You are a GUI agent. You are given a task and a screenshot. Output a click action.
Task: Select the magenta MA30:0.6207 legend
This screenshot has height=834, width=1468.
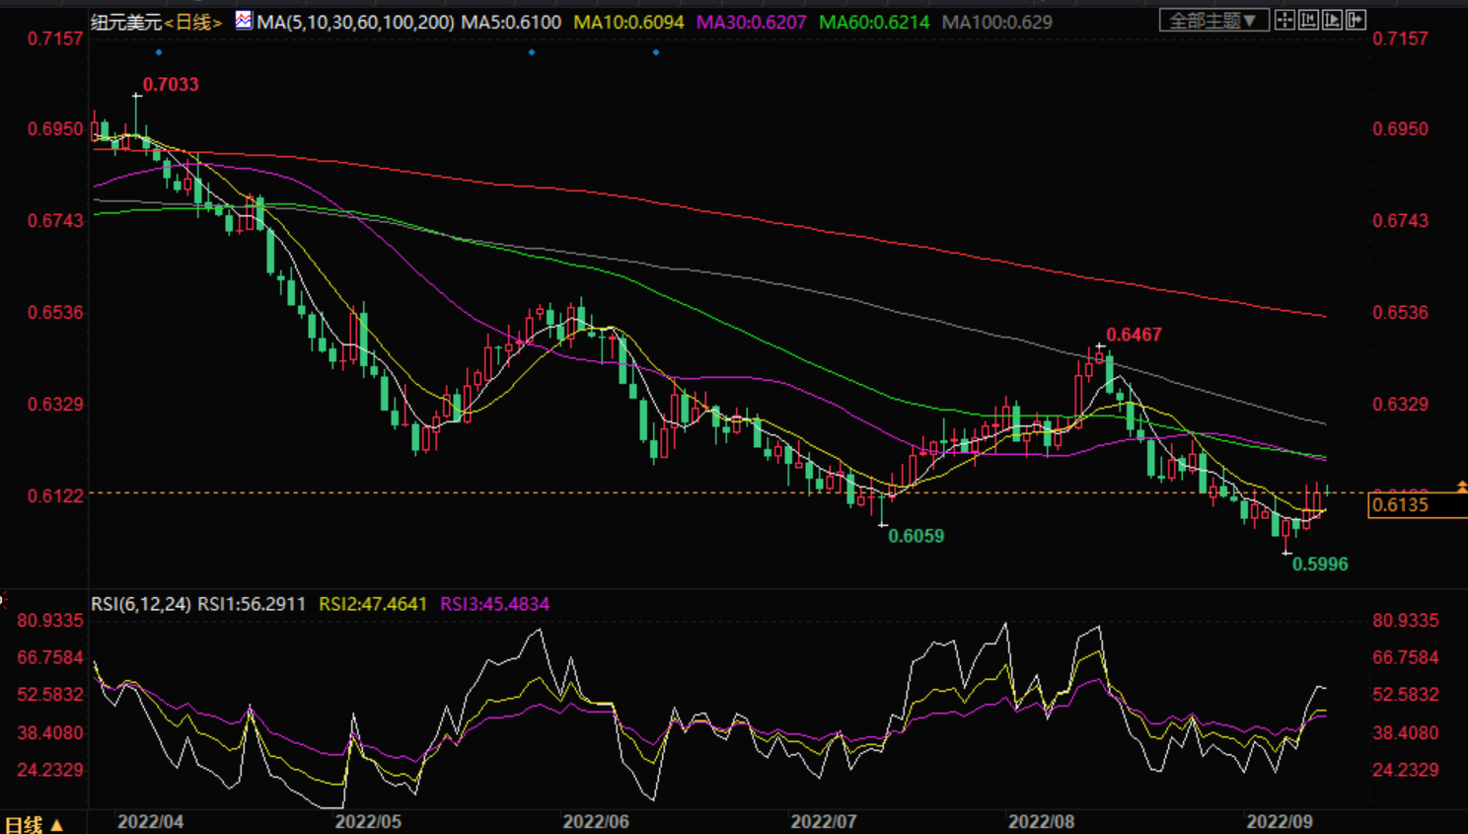point(751,22)
